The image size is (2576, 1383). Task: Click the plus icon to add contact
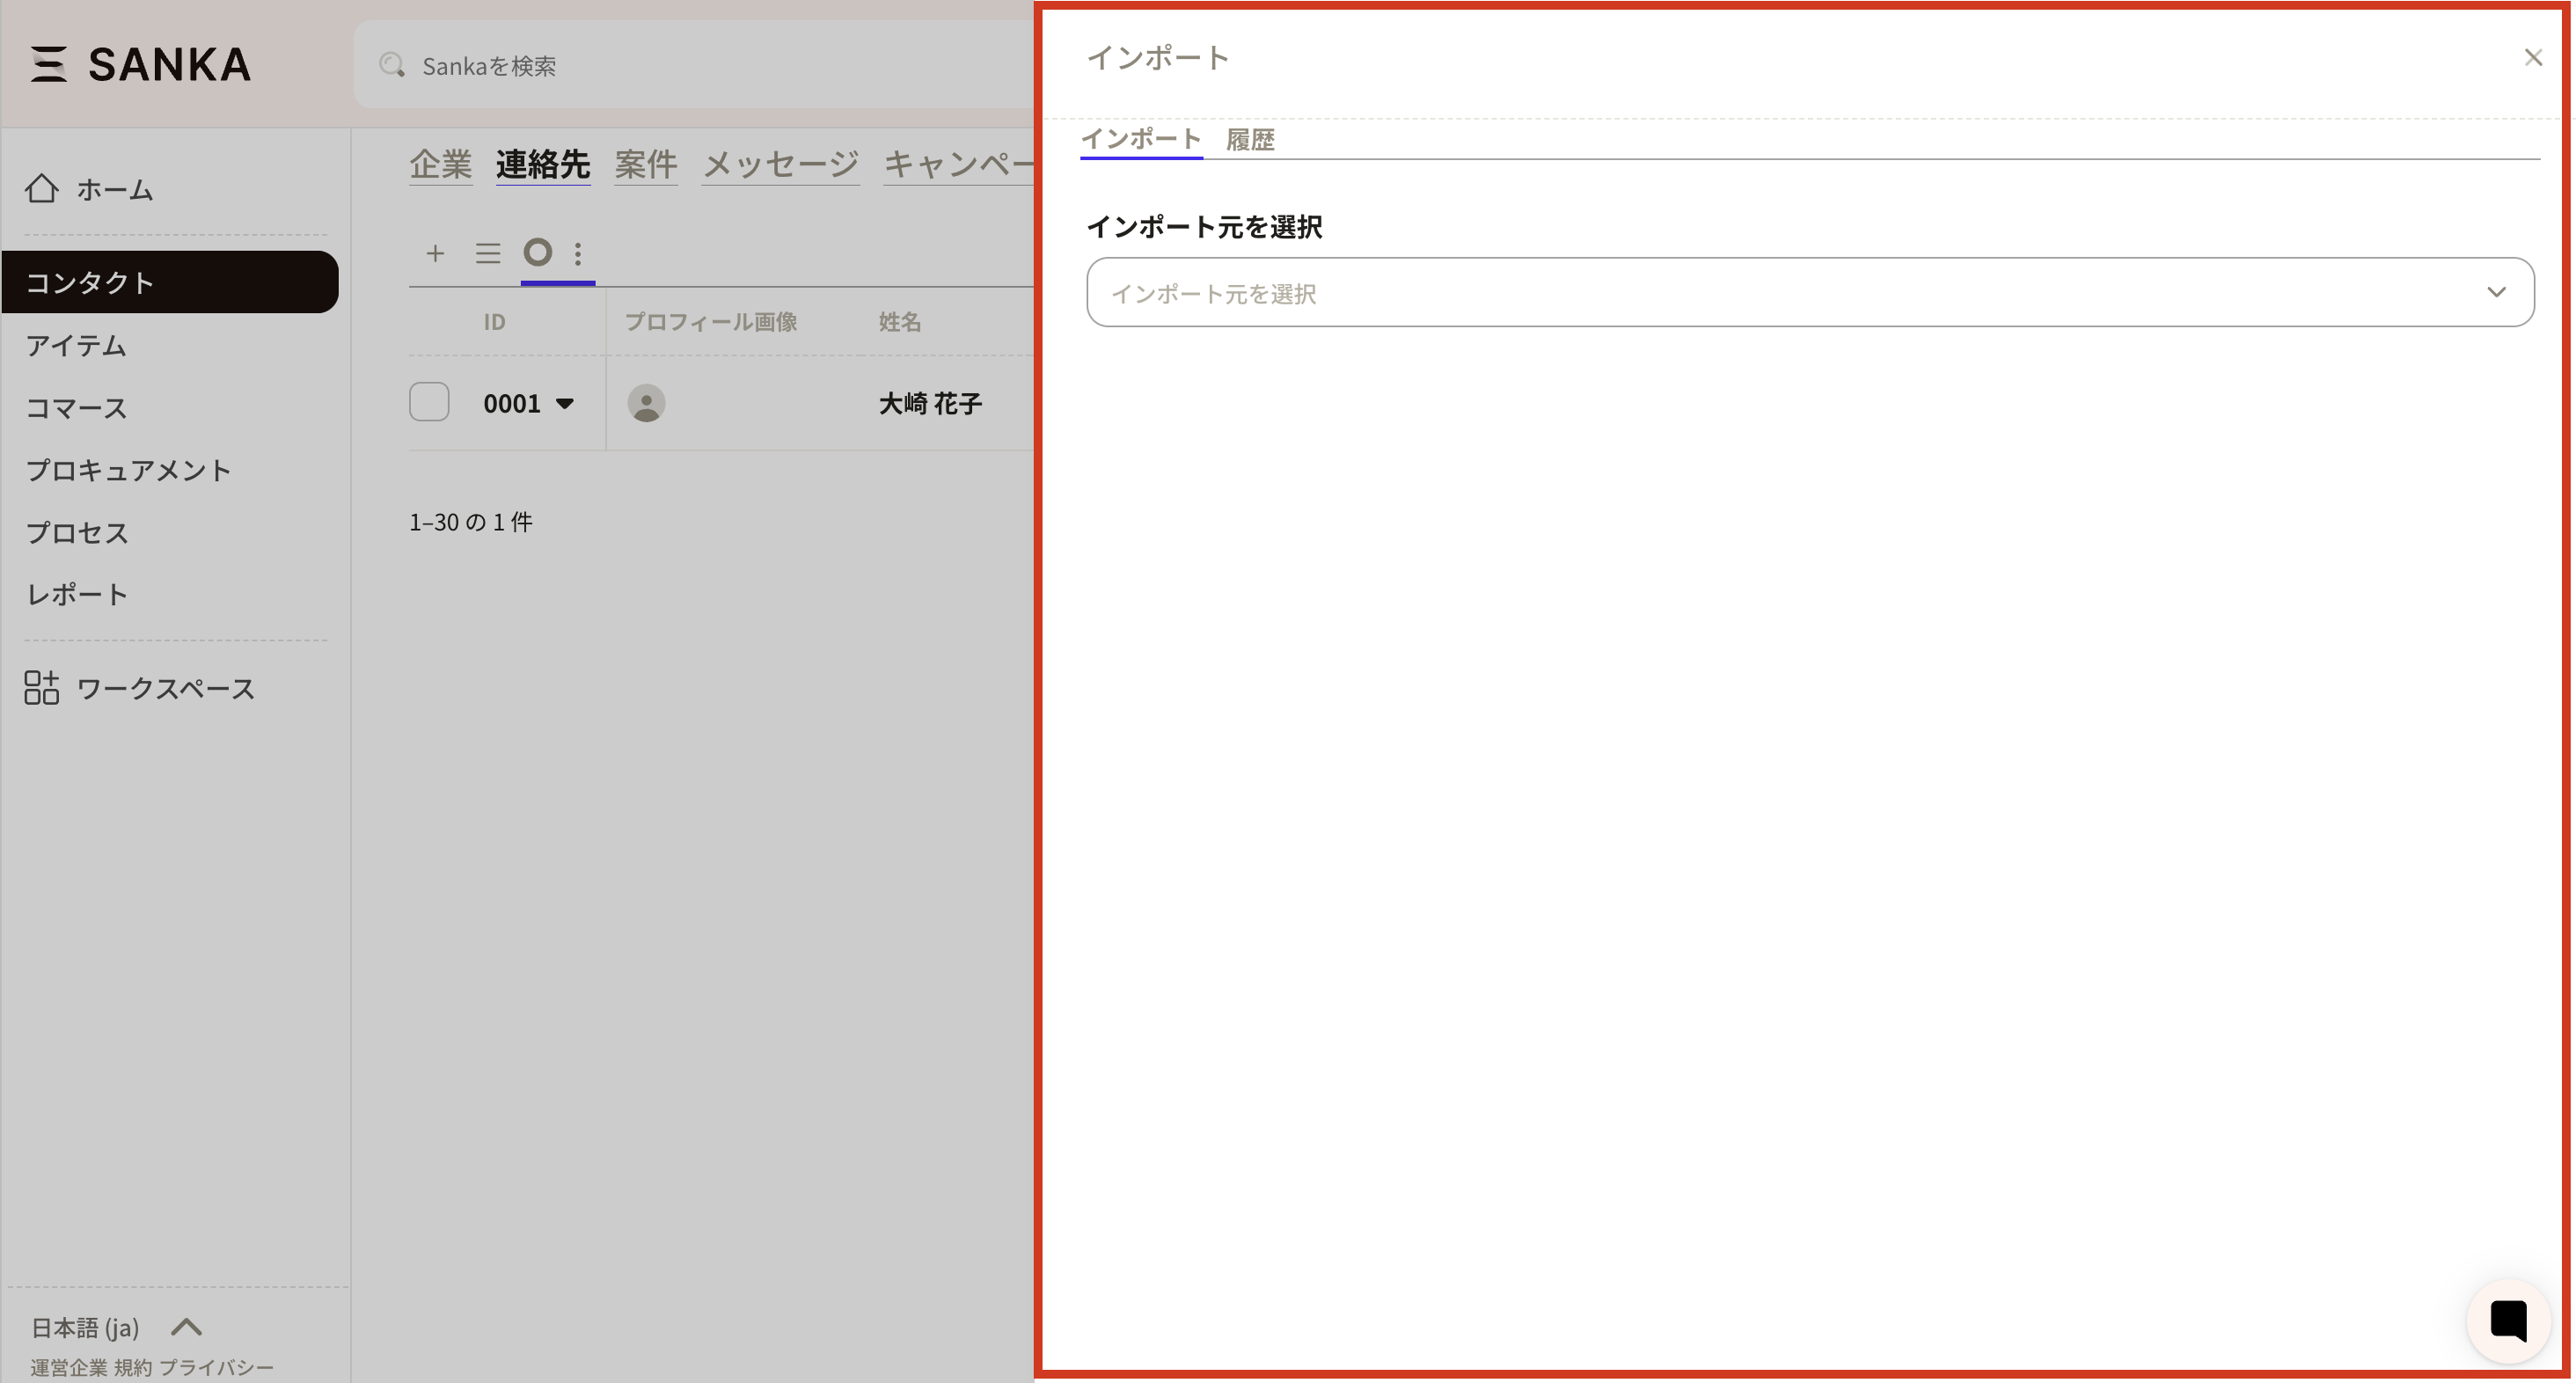(x=435, y=253)
